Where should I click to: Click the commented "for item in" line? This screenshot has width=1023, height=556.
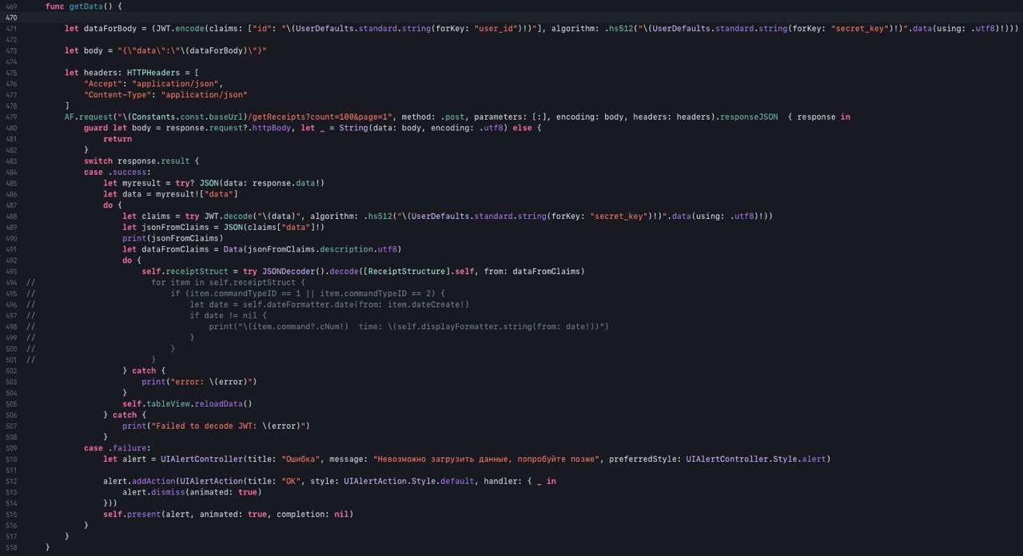click(229, 282)
